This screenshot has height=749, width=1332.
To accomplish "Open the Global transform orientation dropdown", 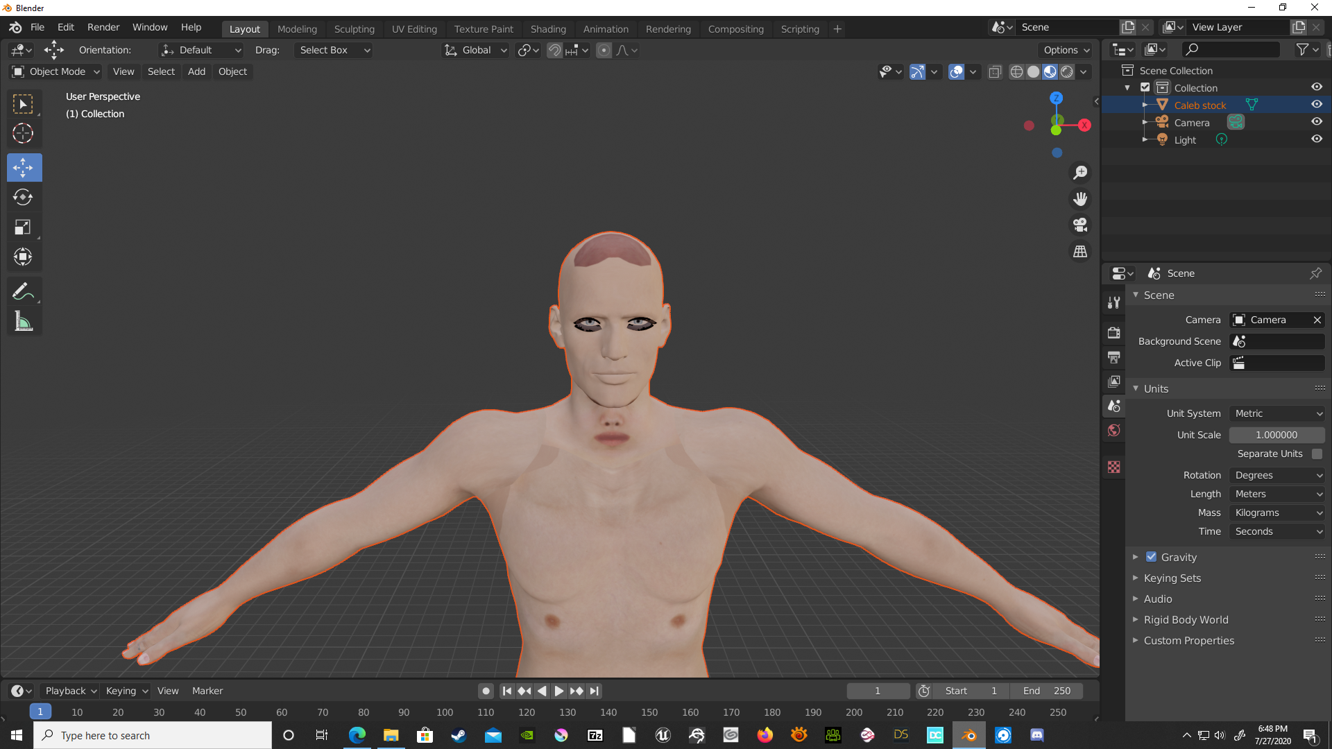I will click(476, 50).
